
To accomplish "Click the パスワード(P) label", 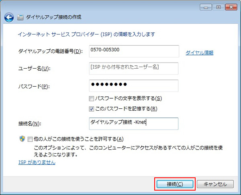I will tap(34, 87).
